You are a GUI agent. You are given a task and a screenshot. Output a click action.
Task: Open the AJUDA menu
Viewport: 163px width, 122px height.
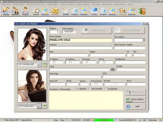point(130,5)
